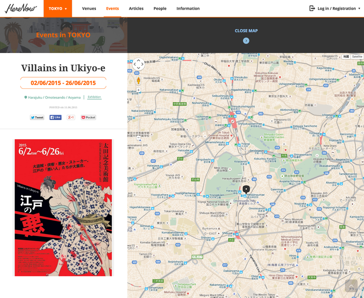Image resolution: width=364 pixels, height=298 pixels.
Task: Click the Google +1 button
Action: (71, 118)
